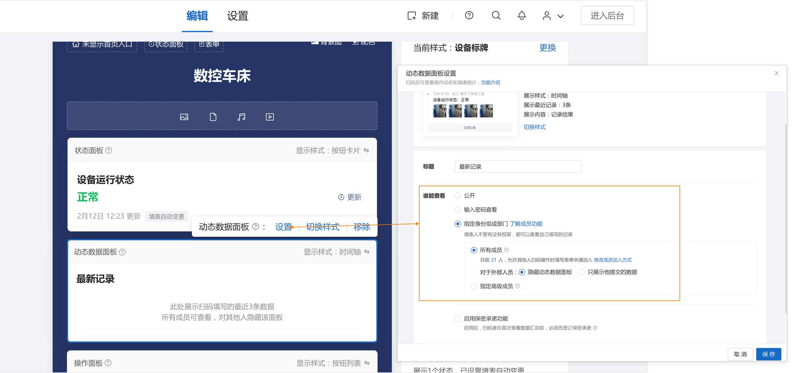The width and height of the screenshot is (792, 373).
Task: Click the 标题 input field 最新记录
Action: (x=518, y=167)
